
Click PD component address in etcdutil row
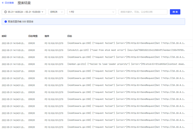(54, 50)
